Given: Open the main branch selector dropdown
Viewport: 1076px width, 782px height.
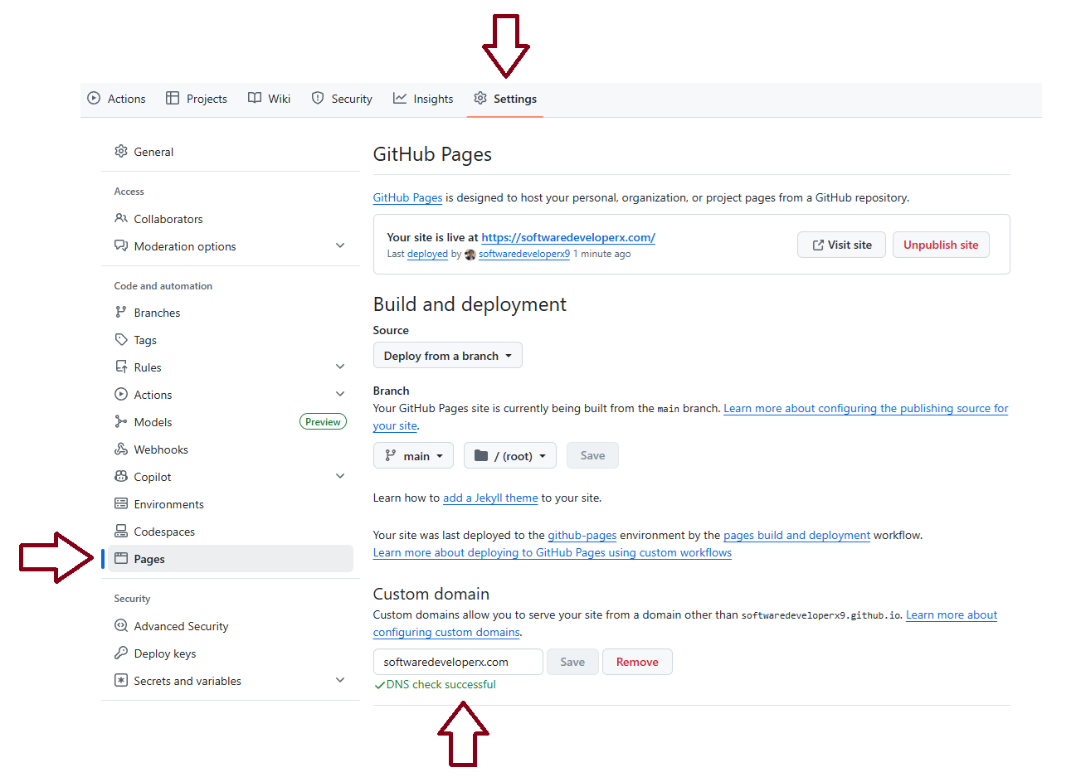Looking at the screenshot, I should [x=413, y=456].
